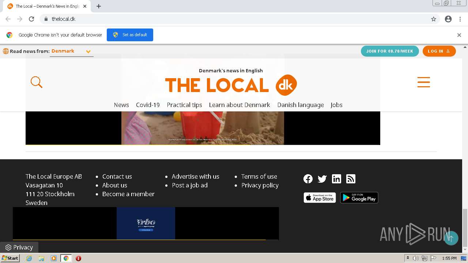468x263 pixels.
Task: Click the system clock showing 1:55 PM
Action: [x=449, y=258]
